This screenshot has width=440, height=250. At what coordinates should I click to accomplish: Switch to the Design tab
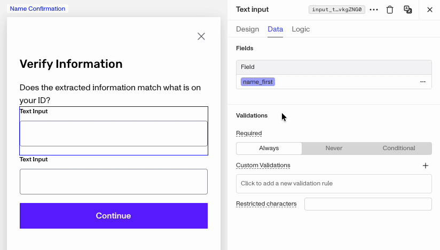tap(248, 29)
